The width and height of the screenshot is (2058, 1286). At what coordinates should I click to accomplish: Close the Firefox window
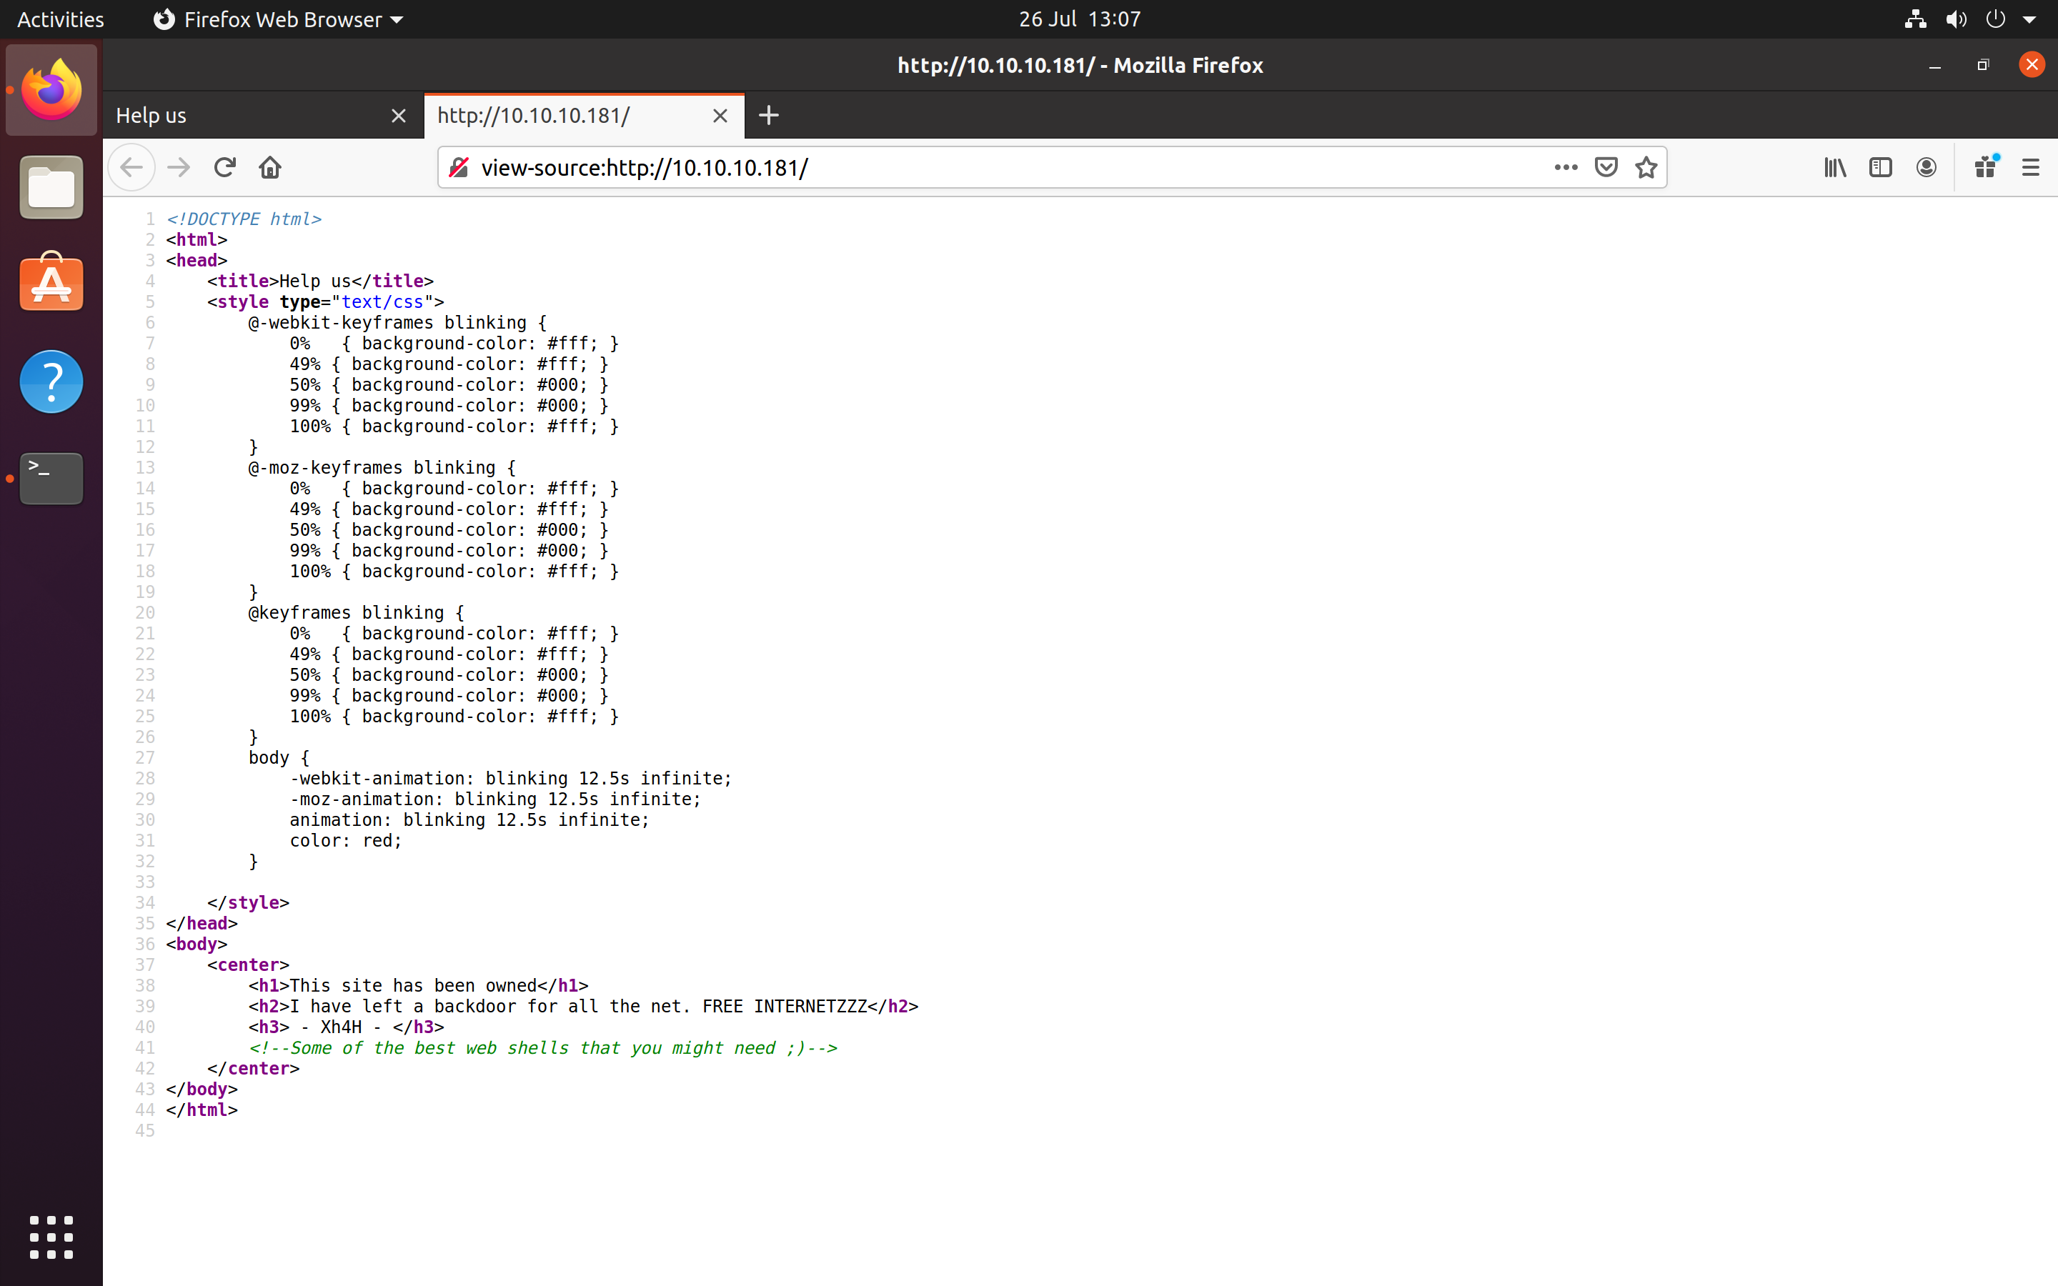point(2032,64)
